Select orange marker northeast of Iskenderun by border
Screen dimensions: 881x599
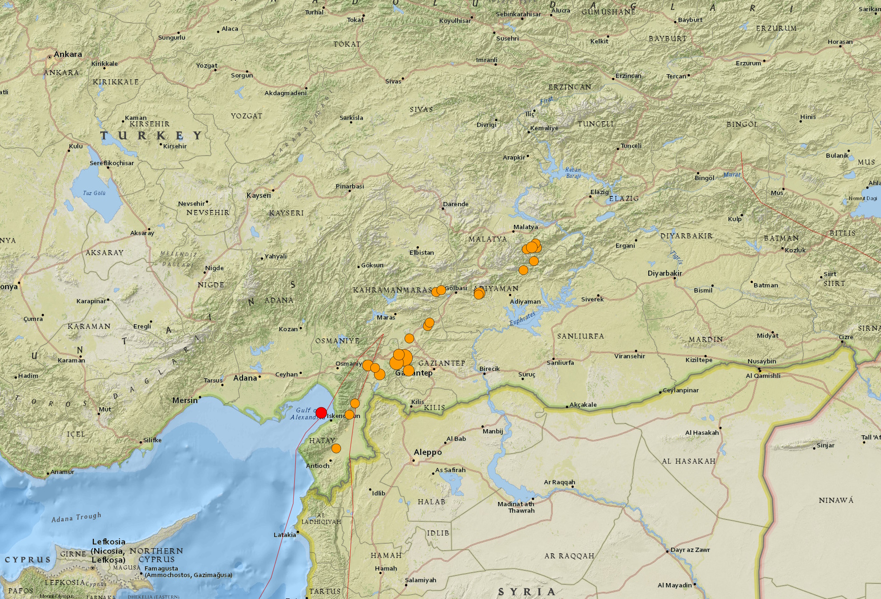[355, 403]
